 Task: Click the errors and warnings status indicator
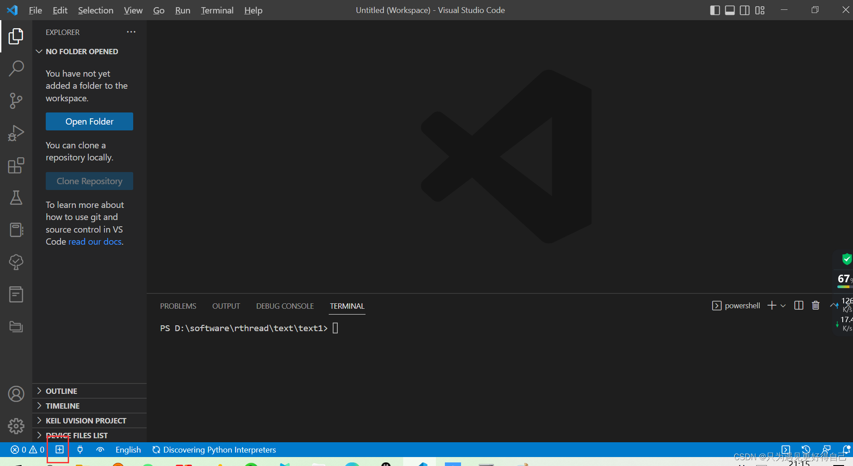[27, 449]
